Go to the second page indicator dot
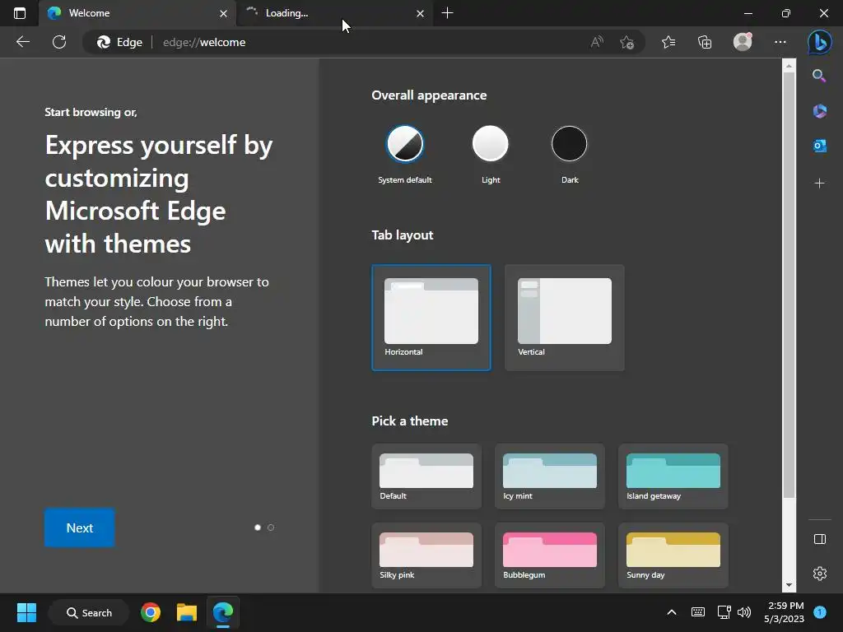Image resolution: width=843 pixels, height=632 pixels. [x=271, y=527]
